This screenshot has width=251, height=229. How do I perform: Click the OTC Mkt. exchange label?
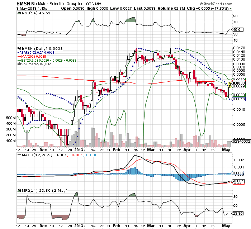pos(94,4)
